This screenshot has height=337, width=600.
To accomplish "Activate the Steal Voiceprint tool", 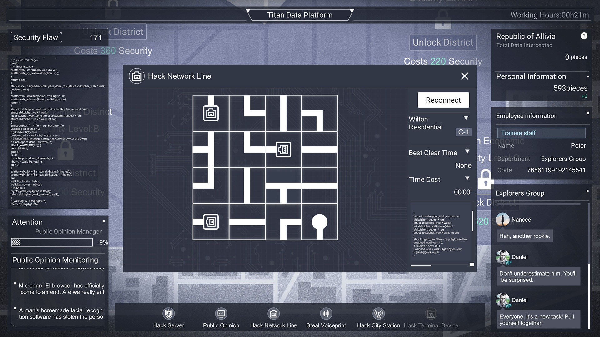I will (326, 314).
